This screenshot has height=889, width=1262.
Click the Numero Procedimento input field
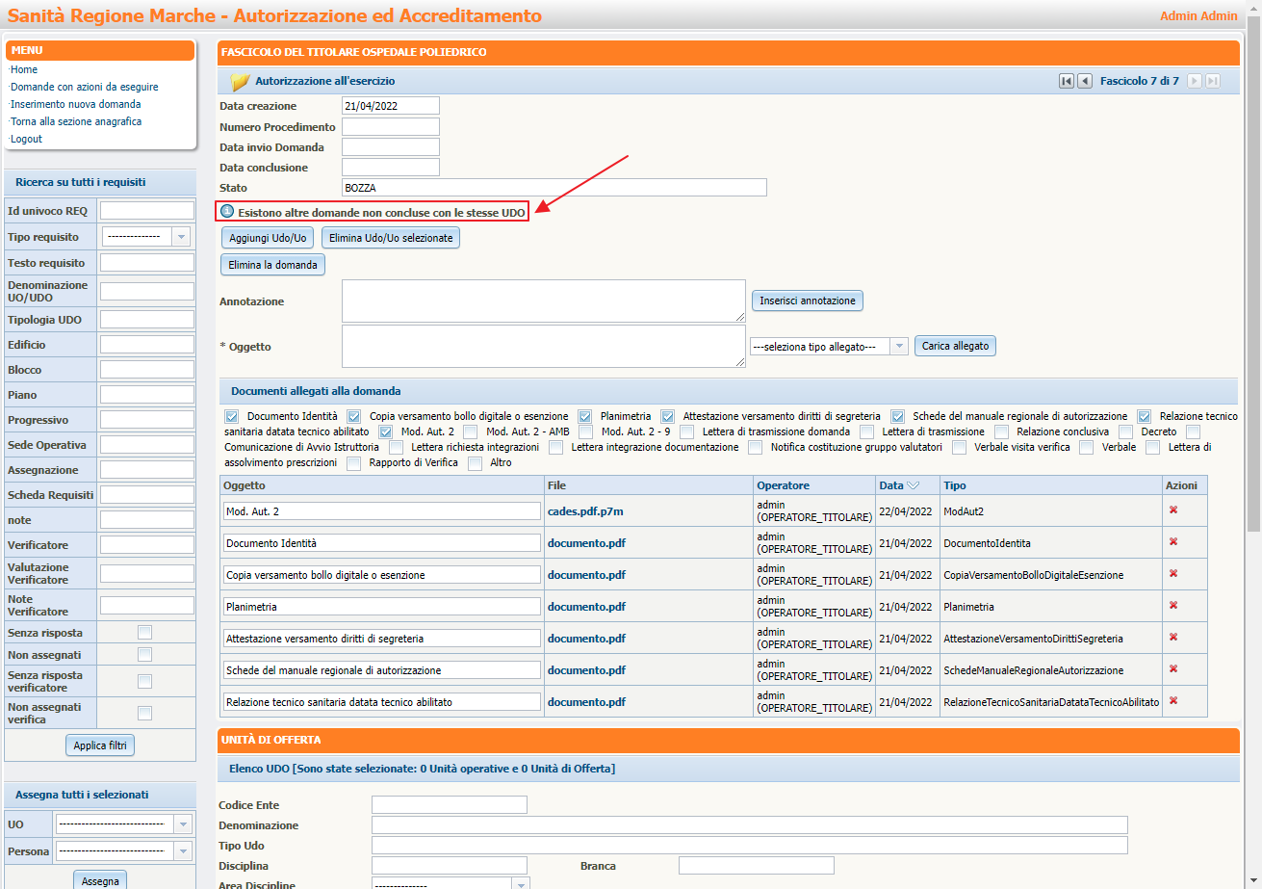point(390,127)
